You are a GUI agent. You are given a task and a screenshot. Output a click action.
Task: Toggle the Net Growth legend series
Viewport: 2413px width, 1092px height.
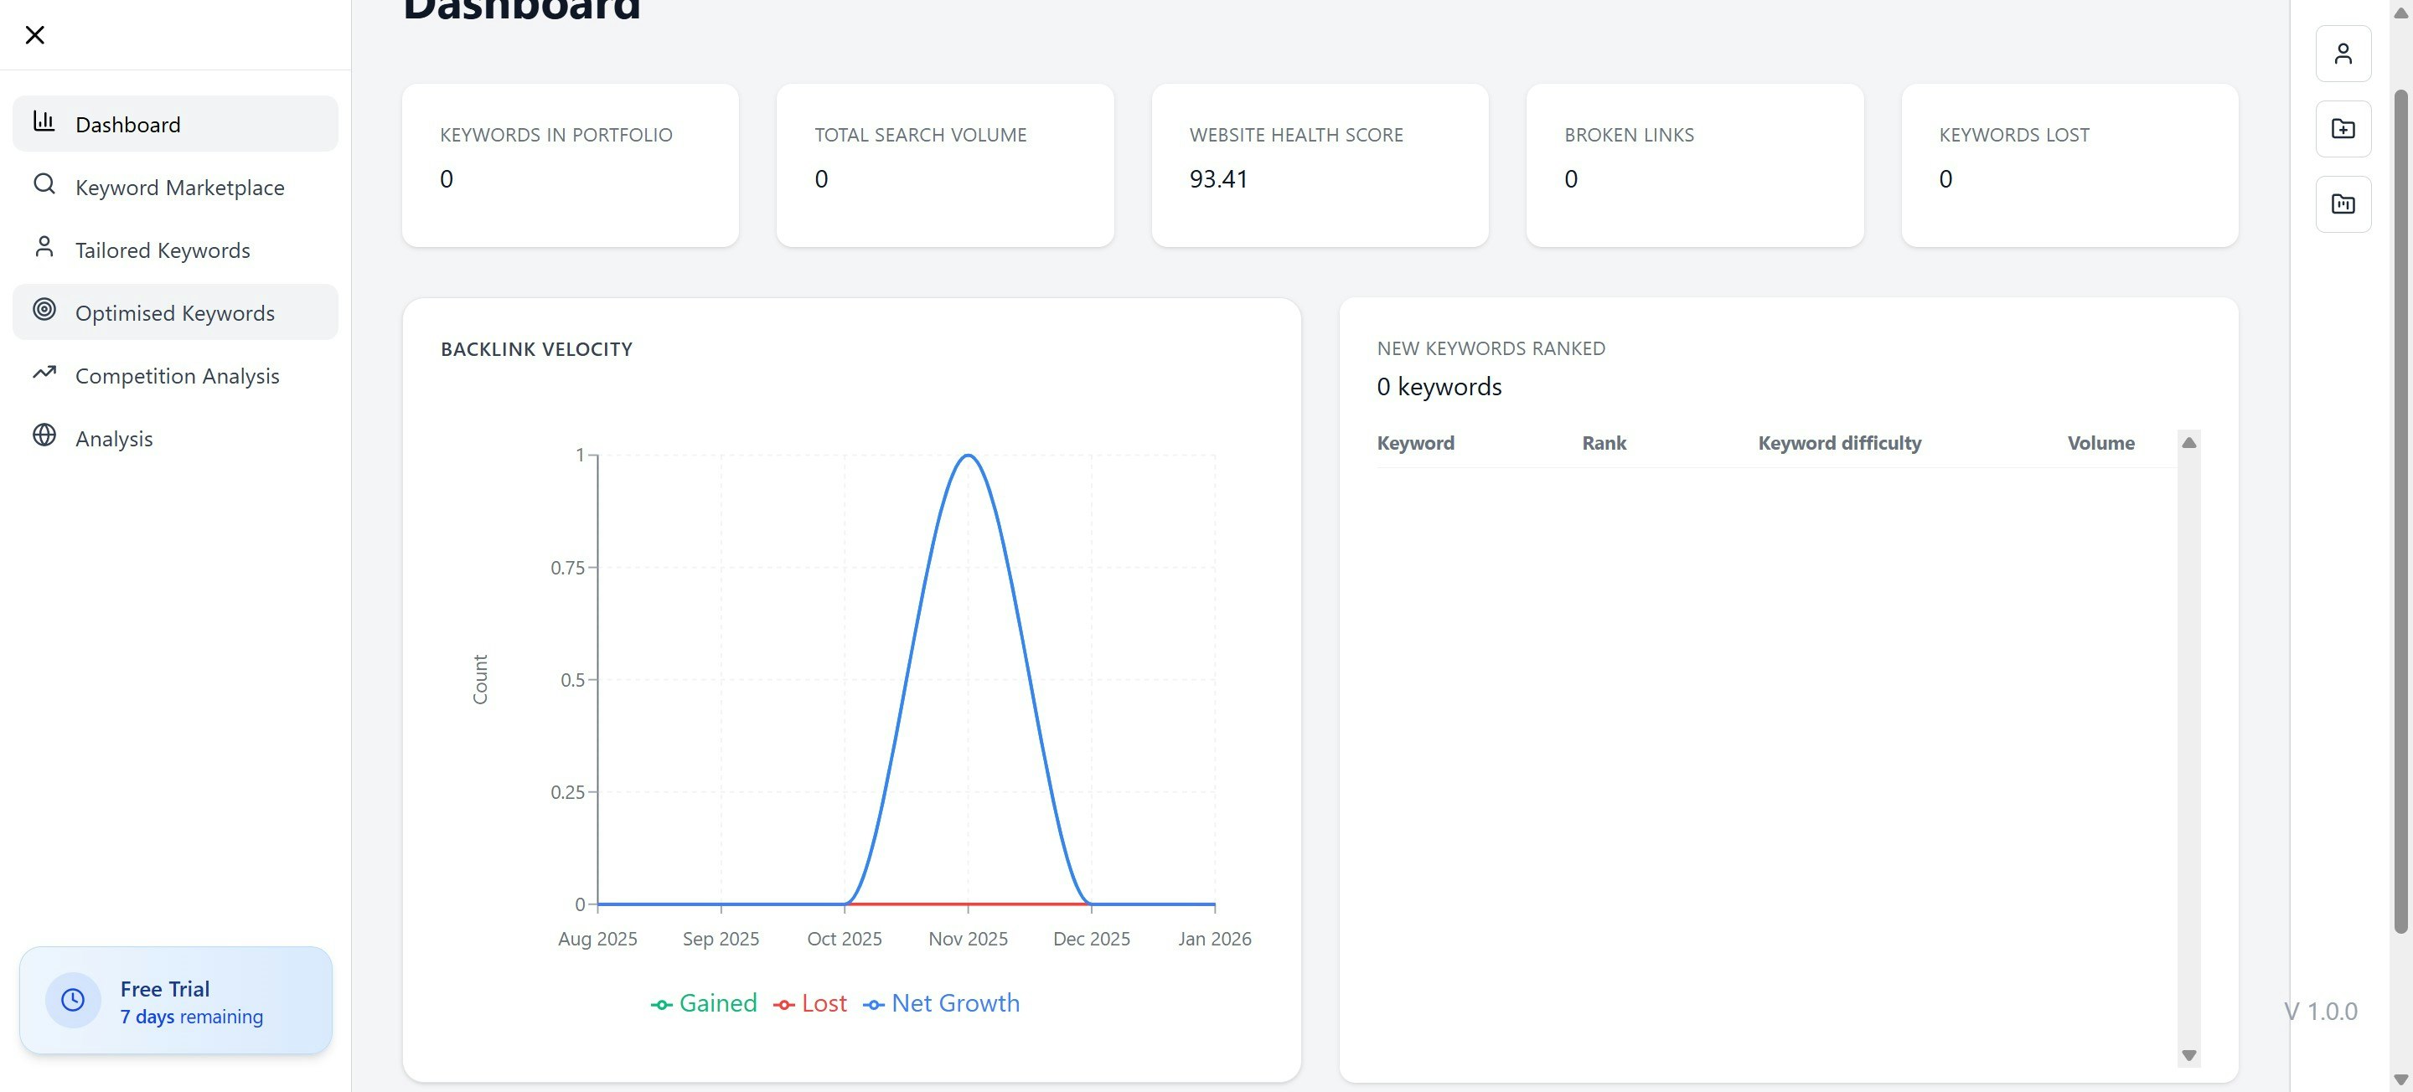click(x=942, y=1003)
